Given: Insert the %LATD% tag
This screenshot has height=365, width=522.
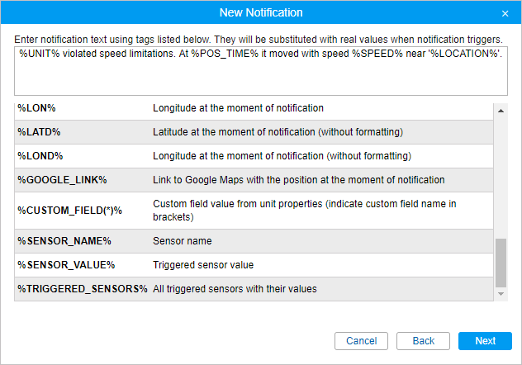Looking at the screenshot, I should [x=39, y=132].
